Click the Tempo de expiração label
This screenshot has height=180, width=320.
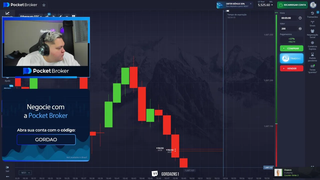point(237,14)
